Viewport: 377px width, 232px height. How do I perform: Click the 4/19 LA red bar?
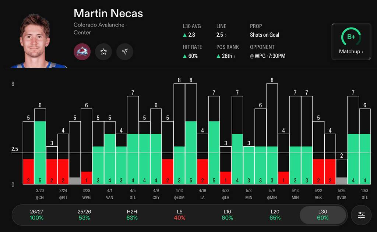(x=202, y=171)
